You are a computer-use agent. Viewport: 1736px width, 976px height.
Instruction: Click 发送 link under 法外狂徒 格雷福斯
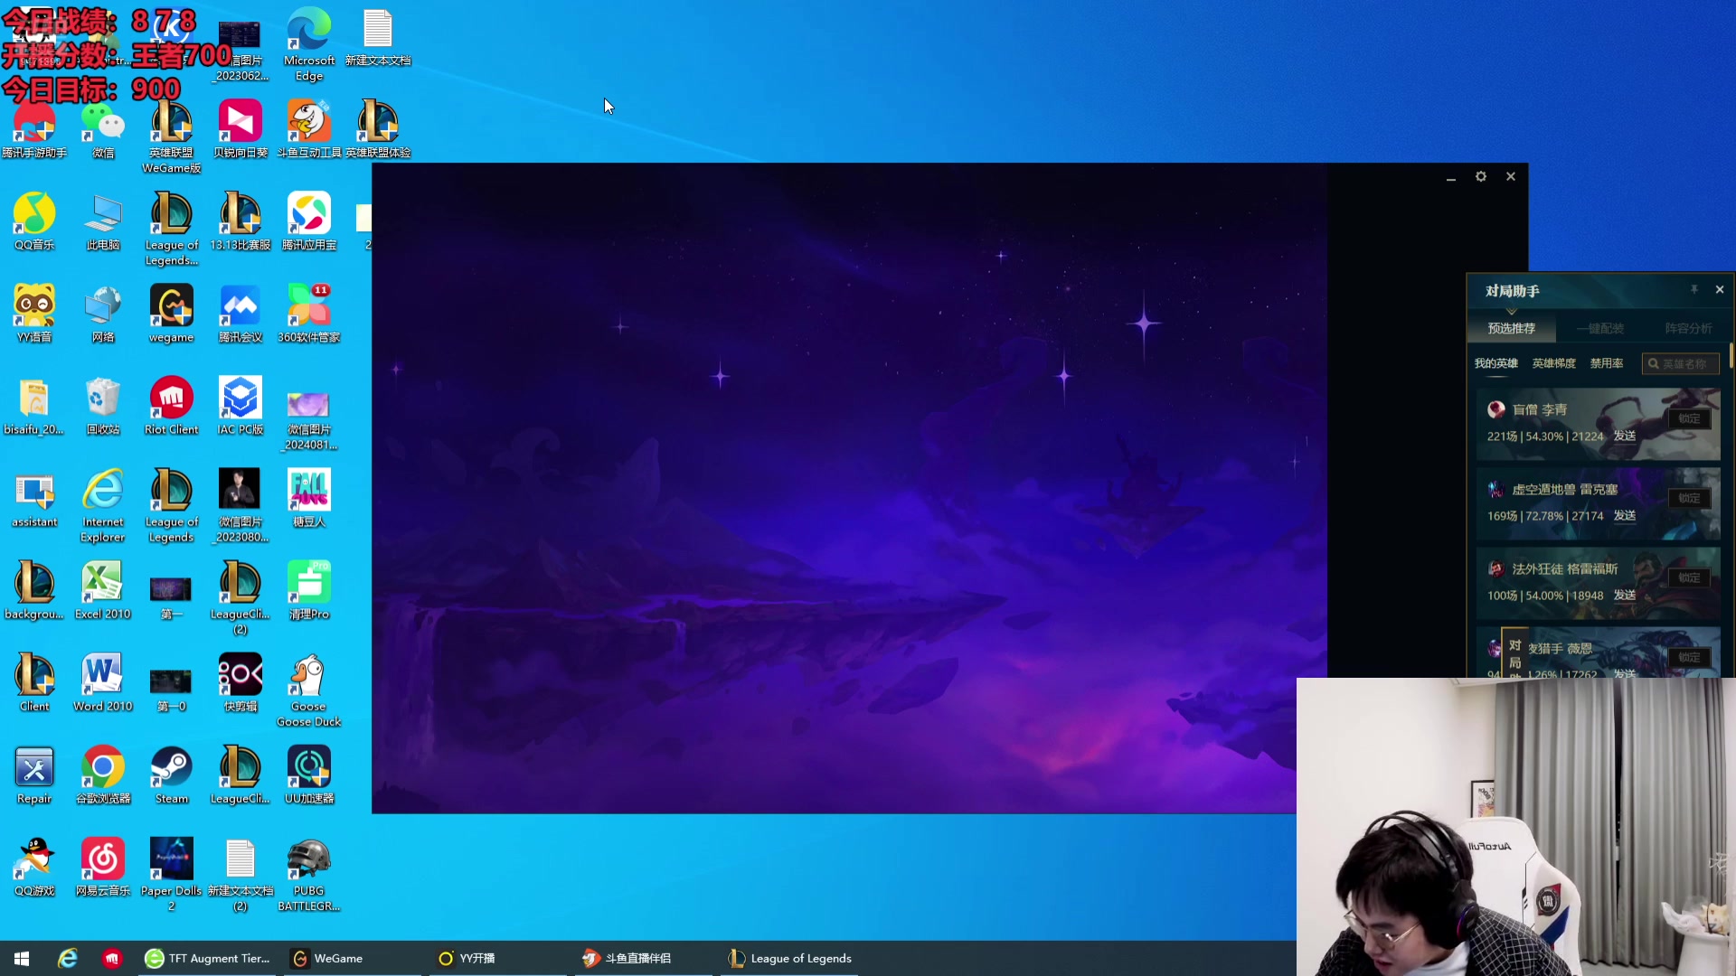[1624, 595]
